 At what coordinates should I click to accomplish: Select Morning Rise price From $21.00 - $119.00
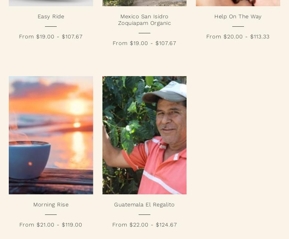click(51, 225)
